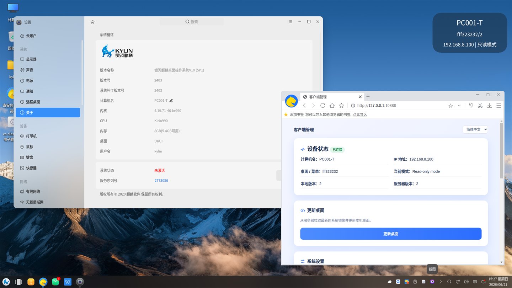Image resolution: width=512 pixels, height=288 pixels.
Task: Click the PC001-T desktop info widget
Action: point(470,33)
